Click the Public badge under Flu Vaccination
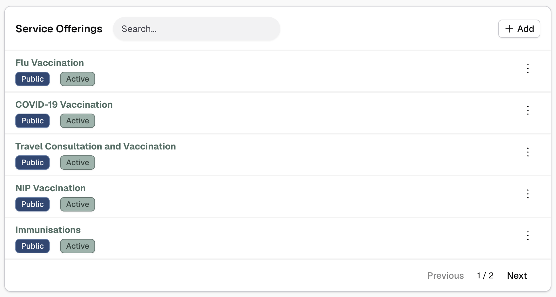Screen dimensions: 556x297 tap(32, 79)
